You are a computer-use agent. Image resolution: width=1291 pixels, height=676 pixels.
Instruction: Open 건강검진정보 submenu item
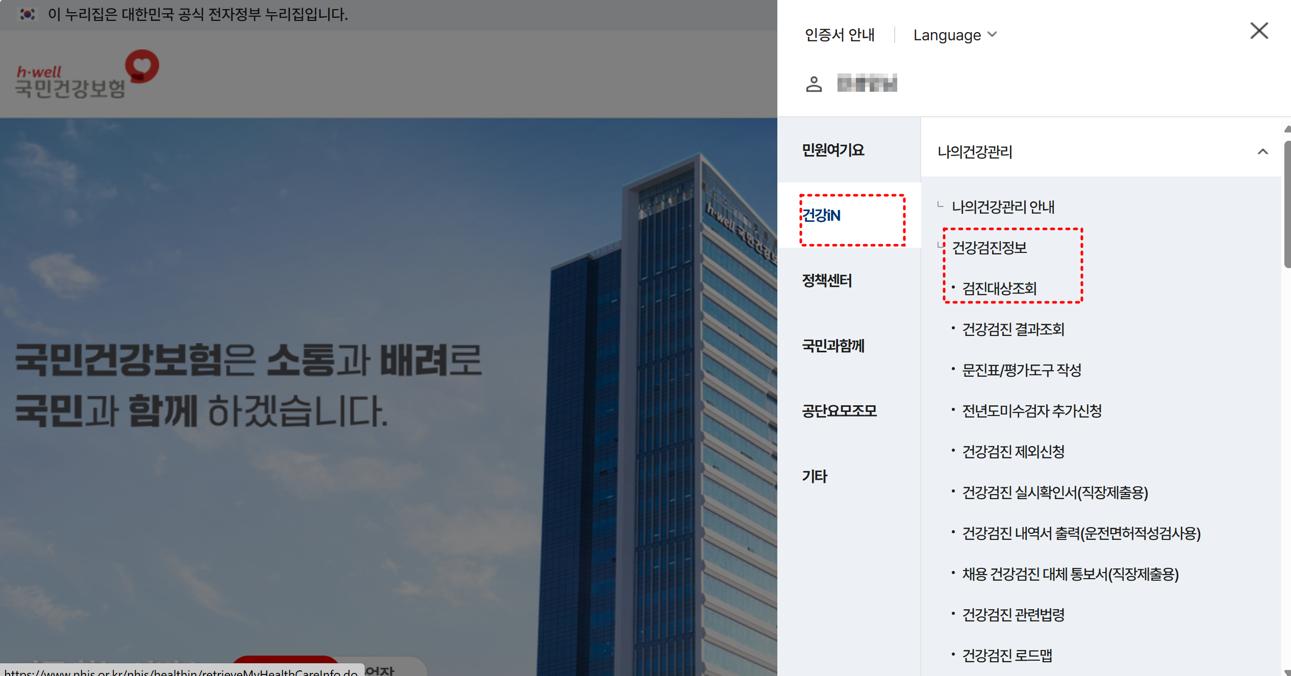[989, 248]
